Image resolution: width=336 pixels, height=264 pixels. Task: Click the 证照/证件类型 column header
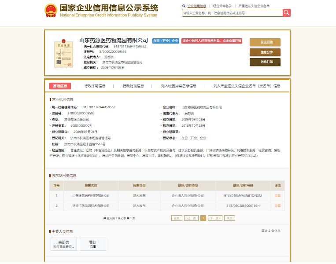tap(188, 186)
